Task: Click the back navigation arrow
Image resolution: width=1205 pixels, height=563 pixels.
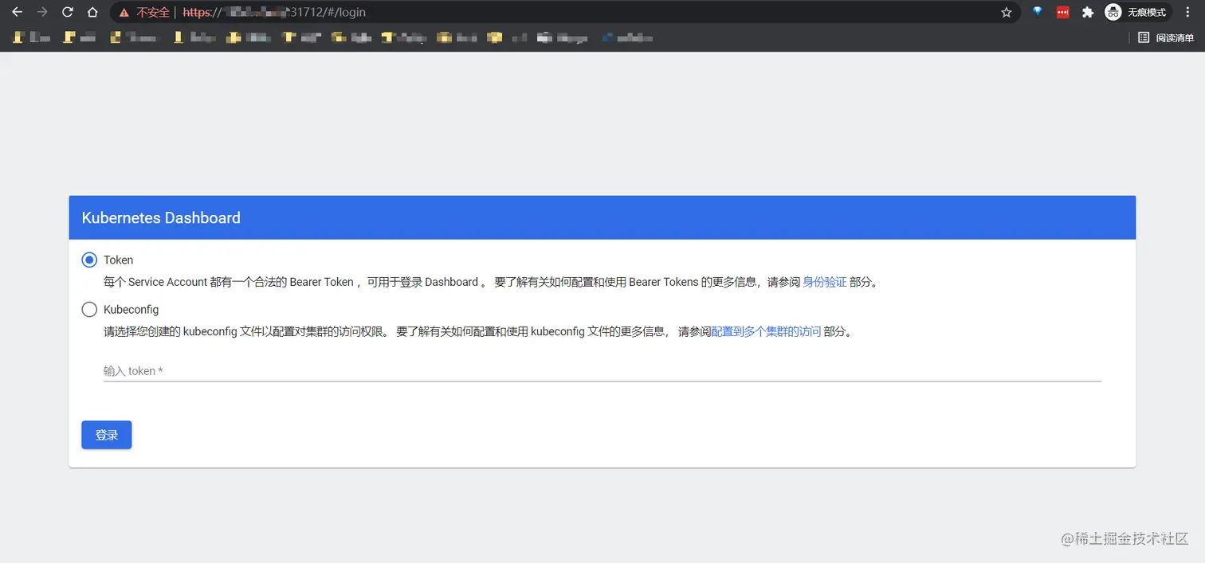Action: (x=17, y=12)
